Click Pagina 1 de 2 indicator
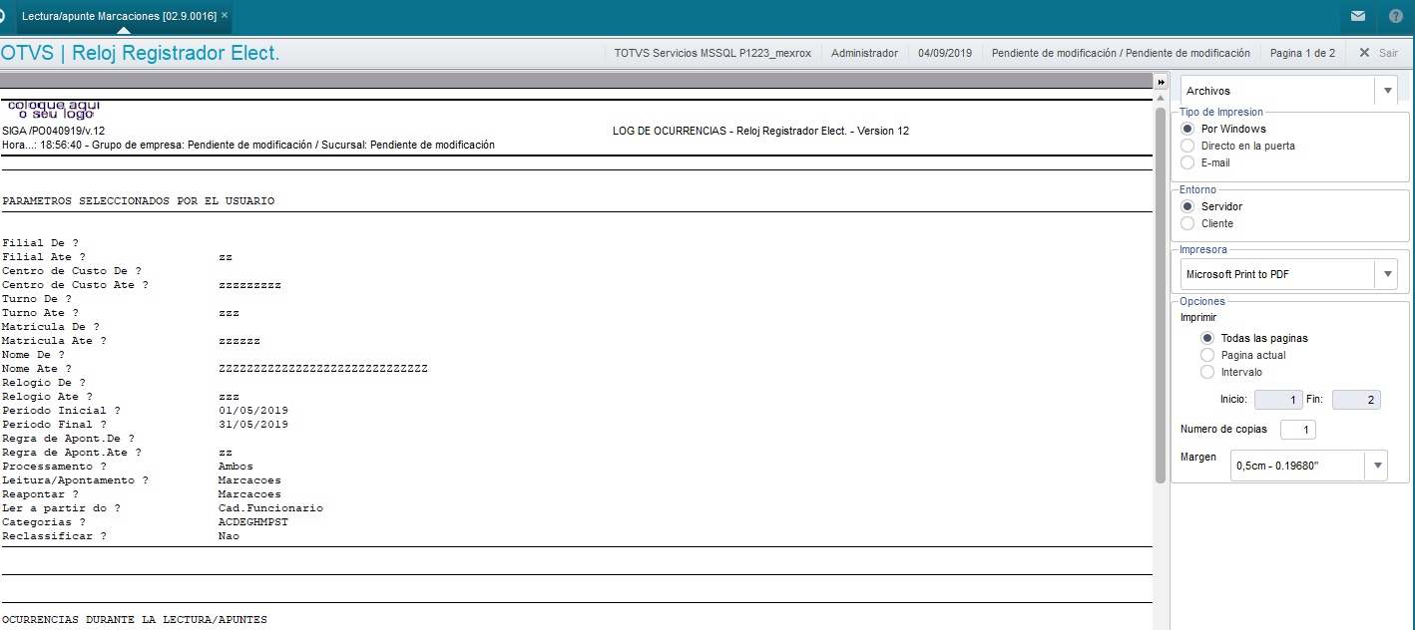Viewport: 1415px width, 630px height. tap(1302, 53)
